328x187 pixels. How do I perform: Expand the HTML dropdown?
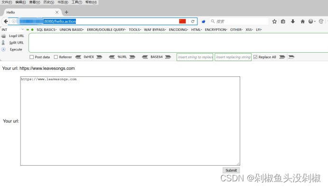coord(197,30)
